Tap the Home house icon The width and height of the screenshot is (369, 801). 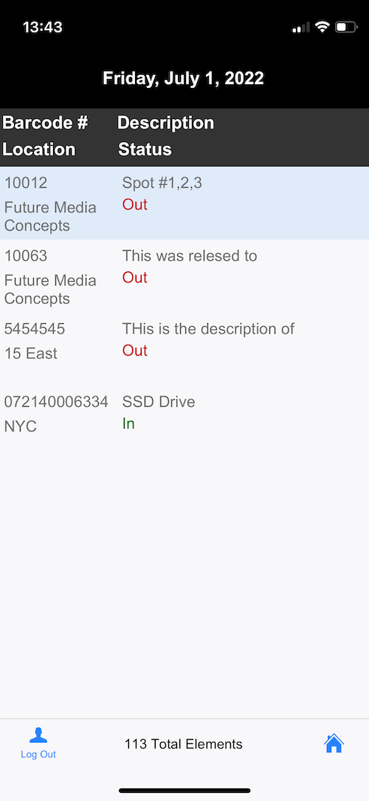pos(334,743)
